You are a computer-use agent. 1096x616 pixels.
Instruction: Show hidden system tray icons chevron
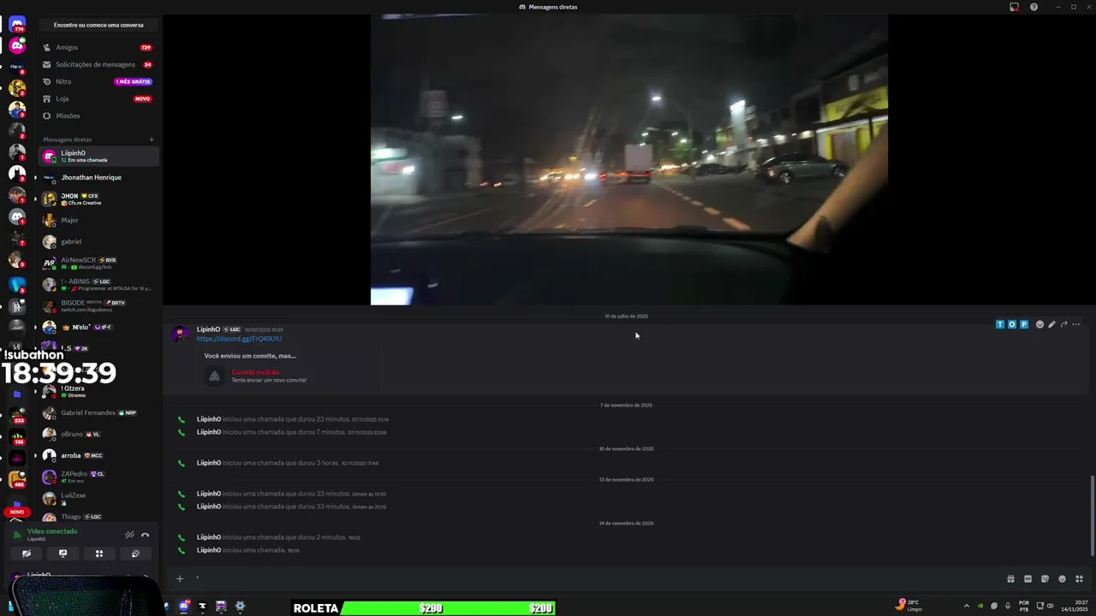[967, 606]
